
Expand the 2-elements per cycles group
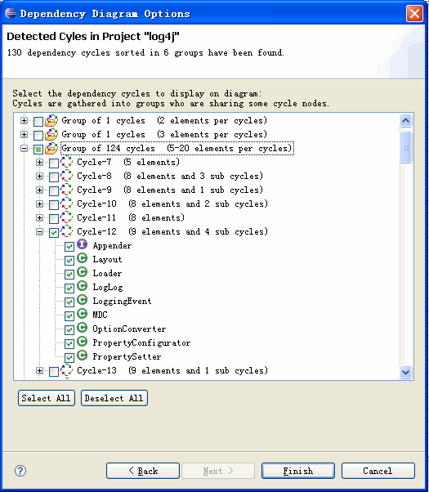[24, 120]
